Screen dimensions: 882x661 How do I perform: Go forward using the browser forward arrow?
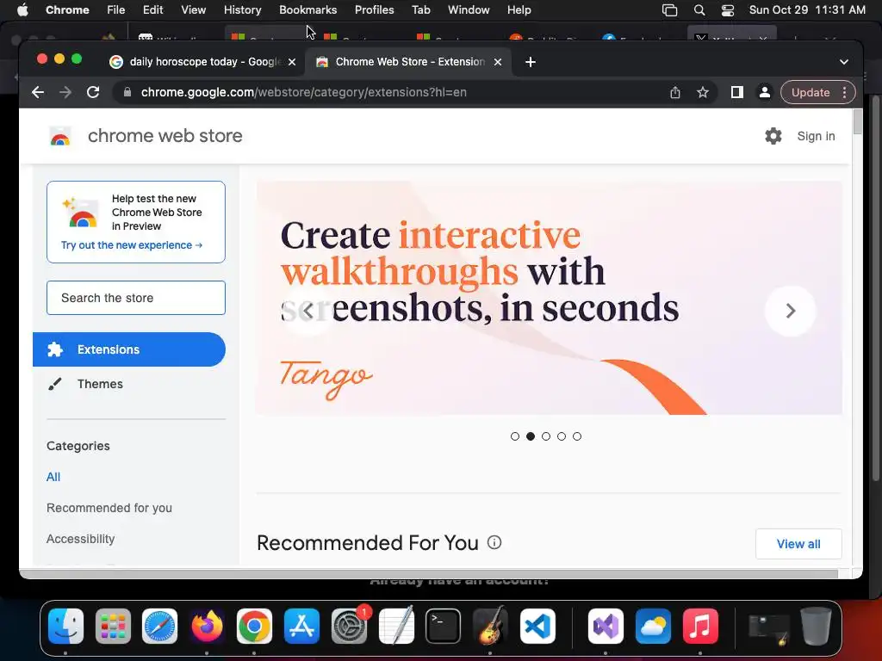pyautogui.click(x=65, y=92)
